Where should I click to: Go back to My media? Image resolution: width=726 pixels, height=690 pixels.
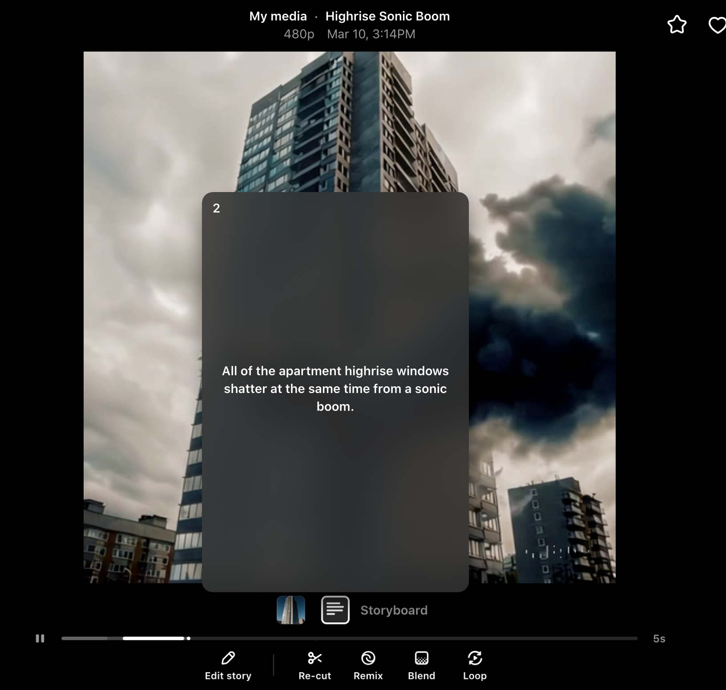click(x=278, y=16)
